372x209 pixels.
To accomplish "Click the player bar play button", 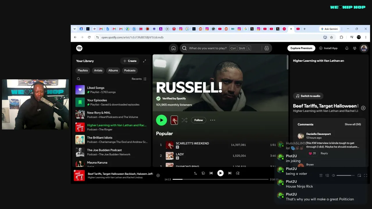I will tap(221, 173).
